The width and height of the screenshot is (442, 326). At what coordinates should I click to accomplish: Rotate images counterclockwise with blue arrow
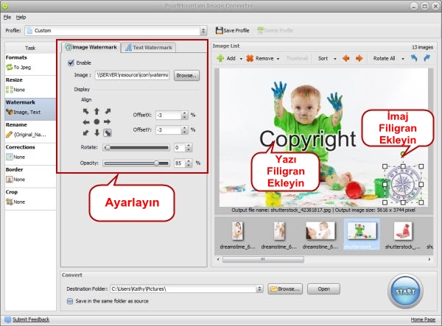tap(413, 58)
